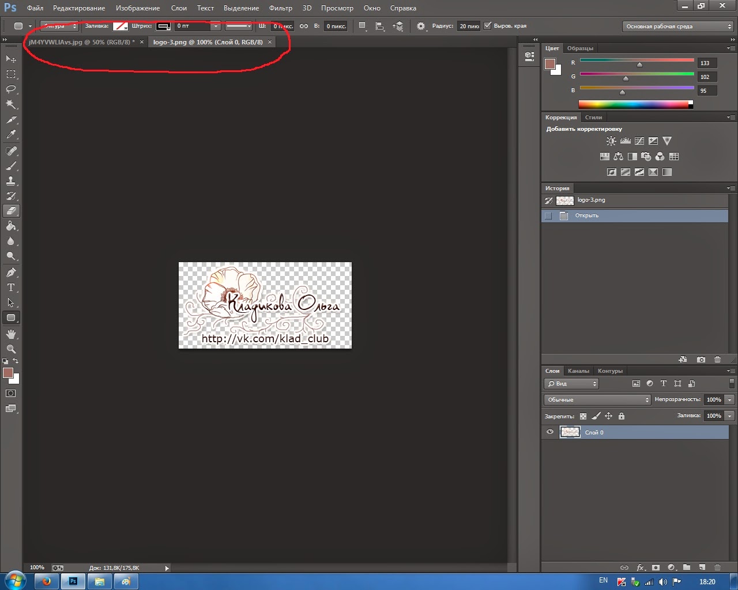Select the Zoom tool in the toolbar
This screenshot has height=590, width=738.
click(x=10, y=349)
